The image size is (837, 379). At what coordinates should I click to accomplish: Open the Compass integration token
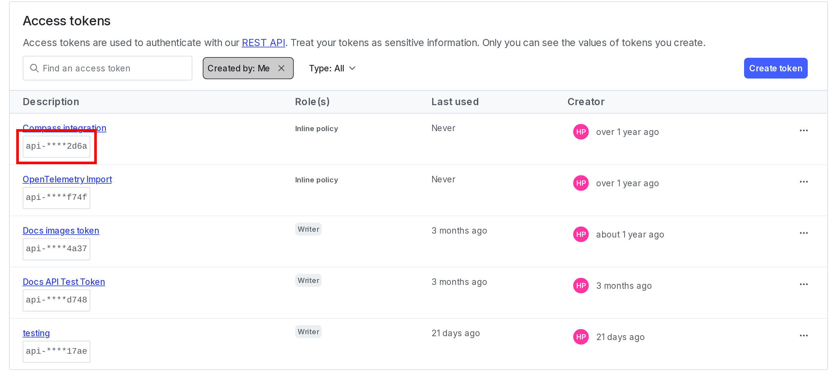tap(64, 128)
